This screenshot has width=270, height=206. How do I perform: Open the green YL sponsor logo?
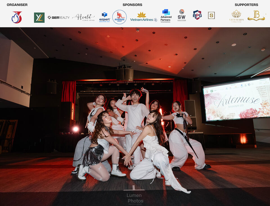click(x=39, y=17)
